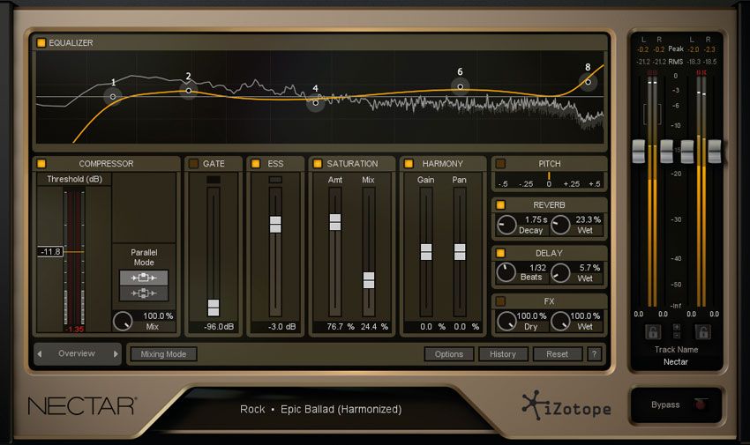
Task: Click the Gate -96.0dB value
Action: coord(219,327)
